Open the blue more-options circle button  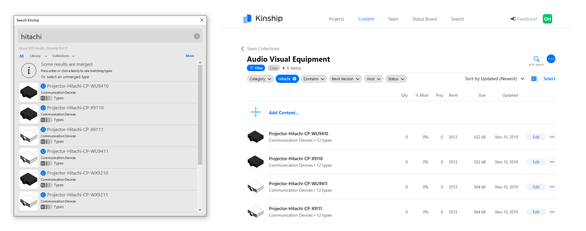[x=551, y=59]
